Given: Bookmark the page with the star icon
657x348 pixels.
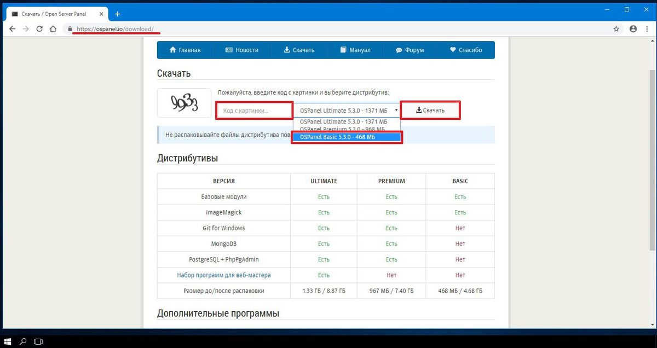Looking at the screenshot, I should pos(616,29).
